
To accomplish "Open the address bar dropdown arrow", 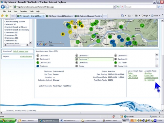I will [114, 7].
